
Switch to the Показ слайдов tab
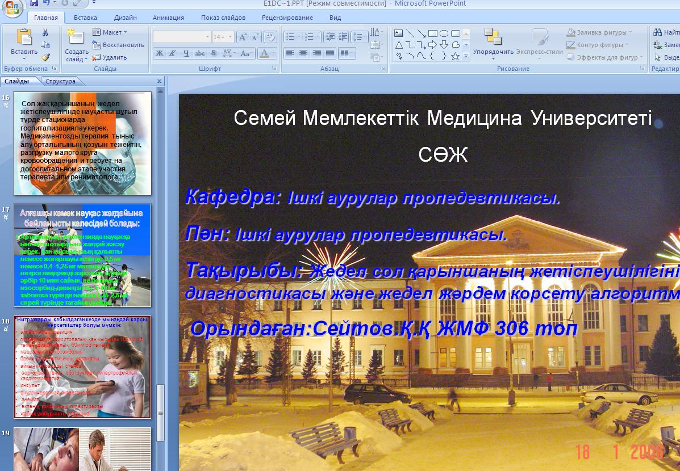click(223, 18)
